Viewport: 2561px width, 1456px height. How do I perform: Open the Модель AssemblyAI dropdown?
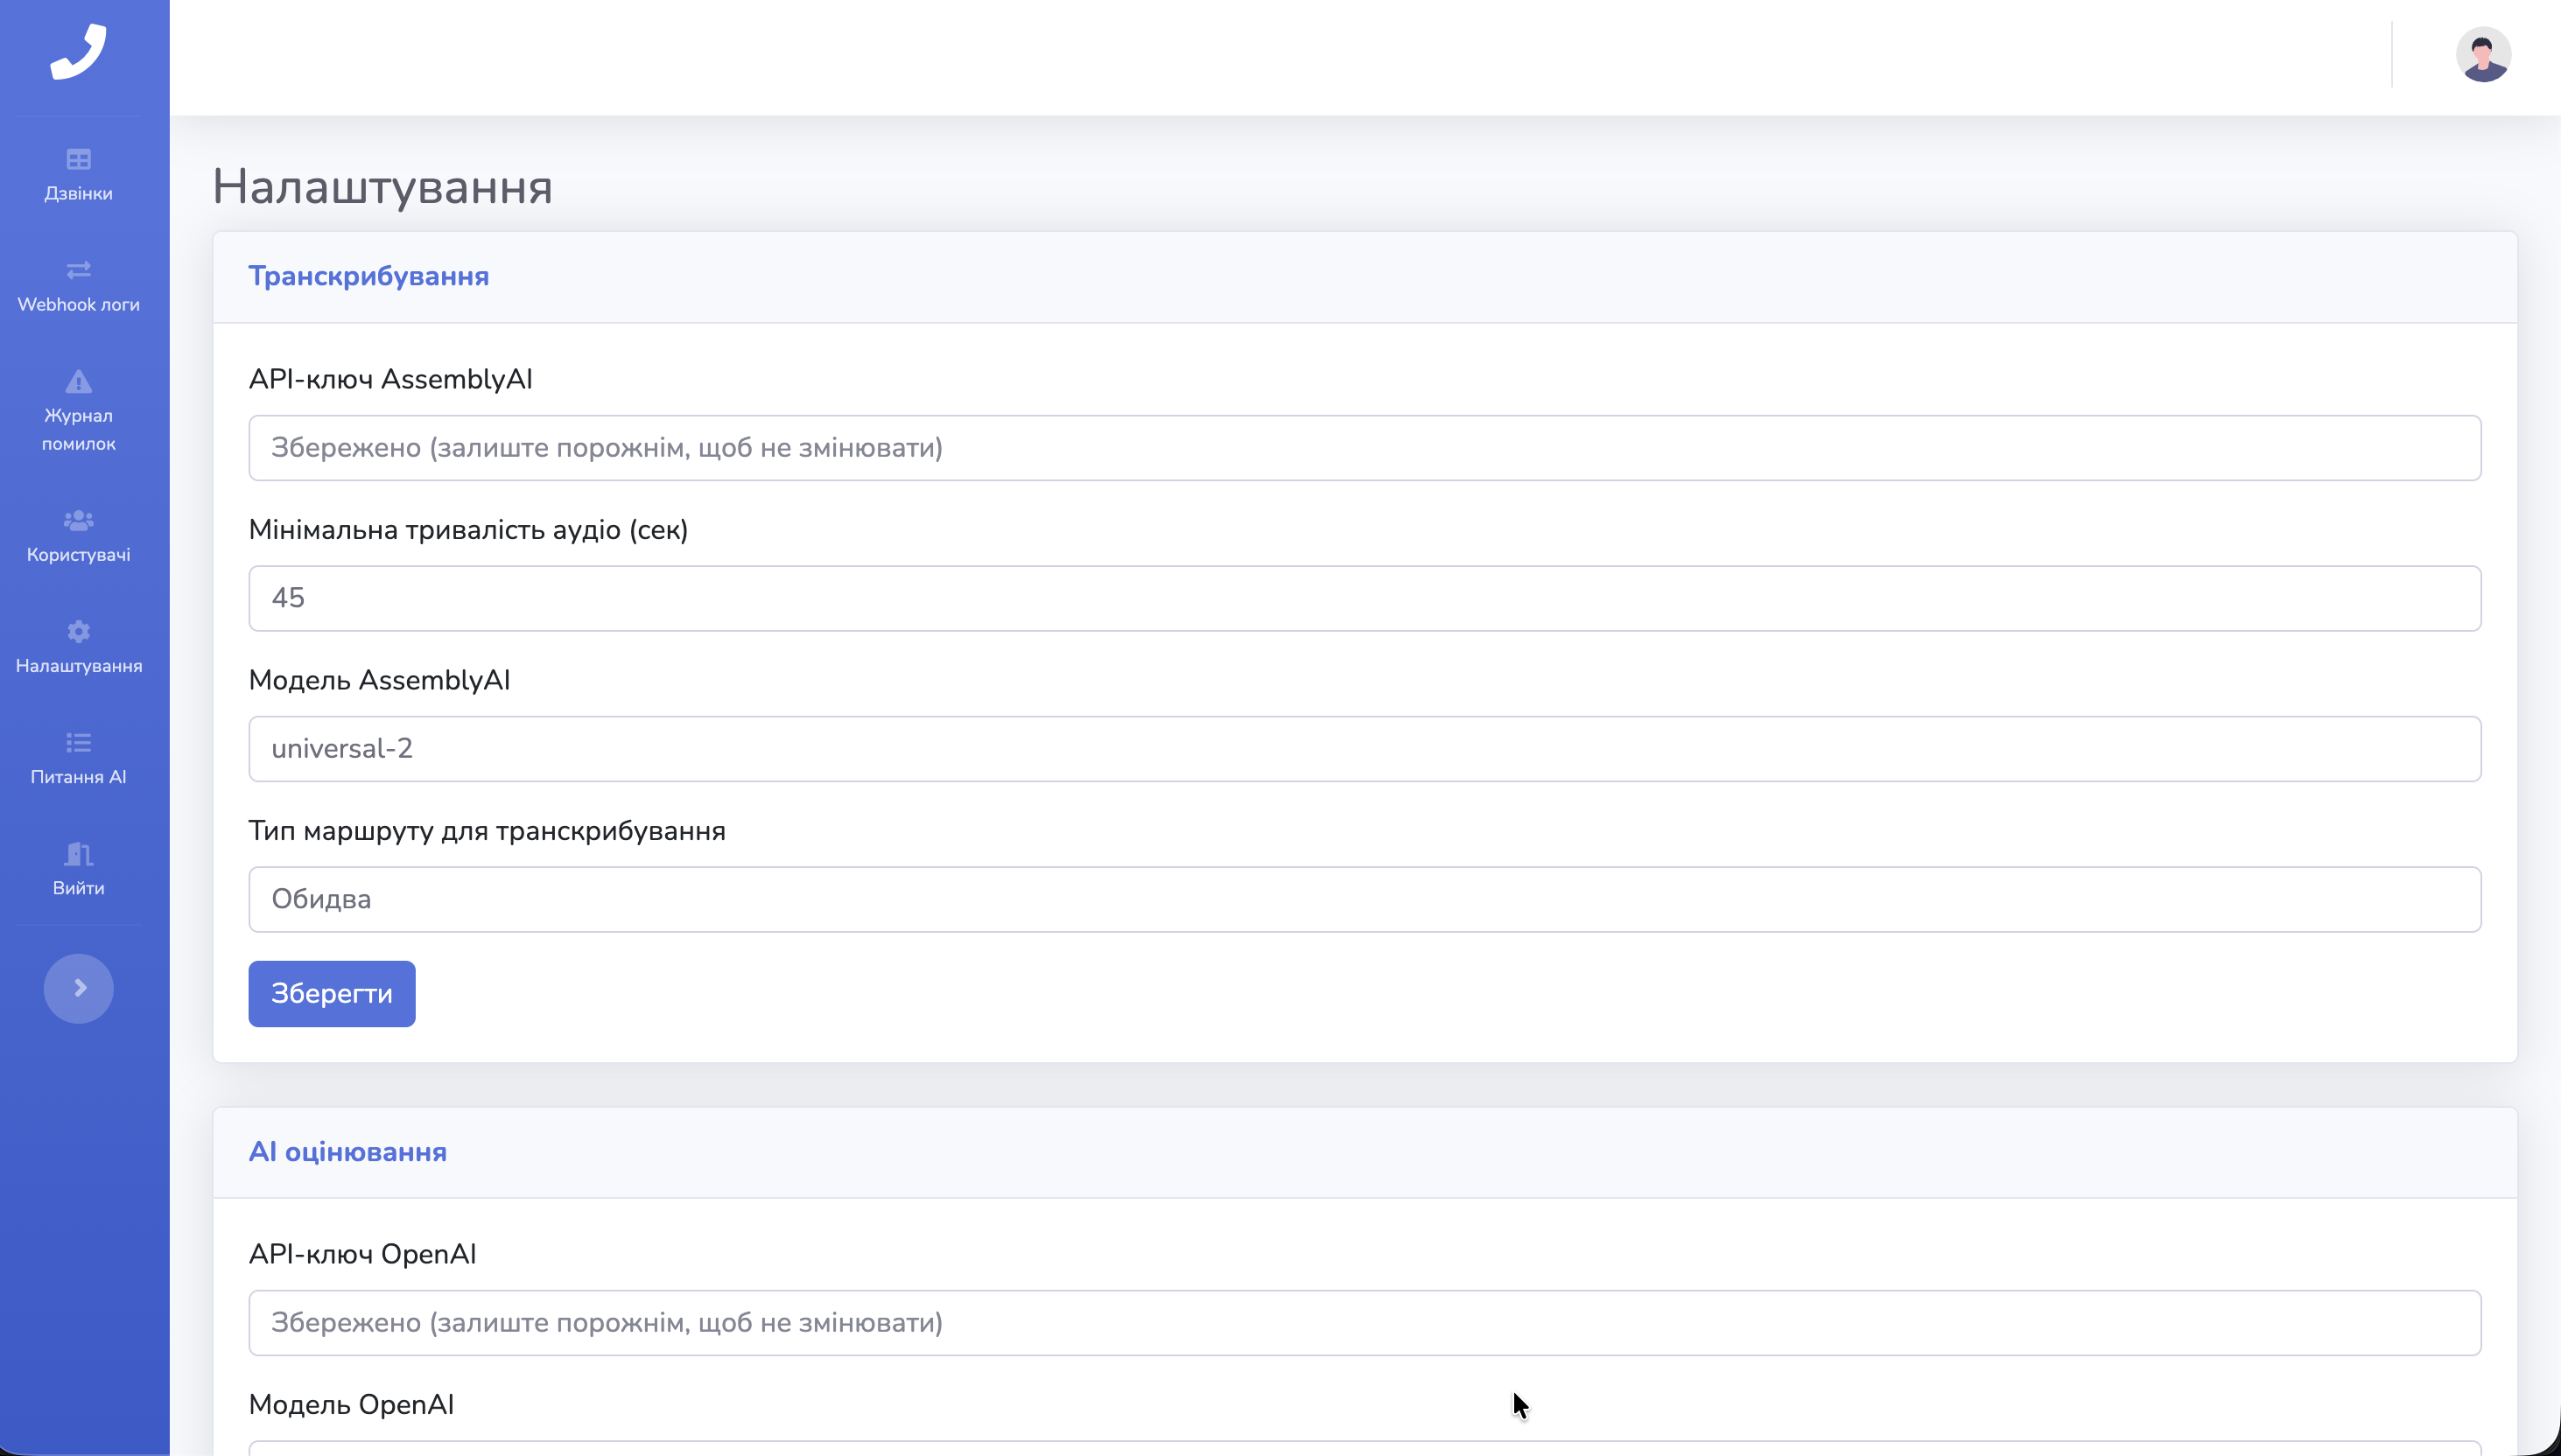tap(1364, 749)
